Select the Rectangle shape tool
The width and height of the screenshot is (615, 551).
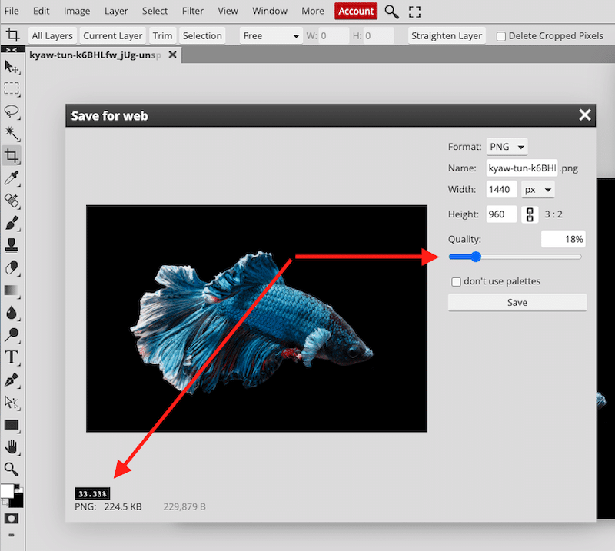12,425
